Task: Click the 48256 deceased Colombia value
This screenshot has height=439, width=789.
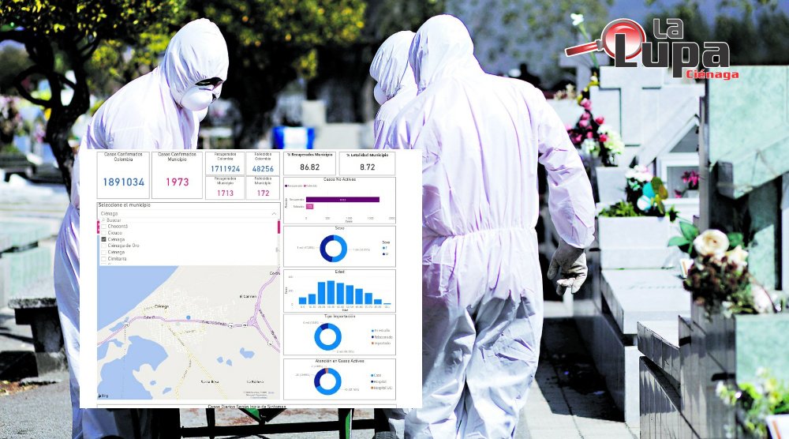Action: (263, 169)
